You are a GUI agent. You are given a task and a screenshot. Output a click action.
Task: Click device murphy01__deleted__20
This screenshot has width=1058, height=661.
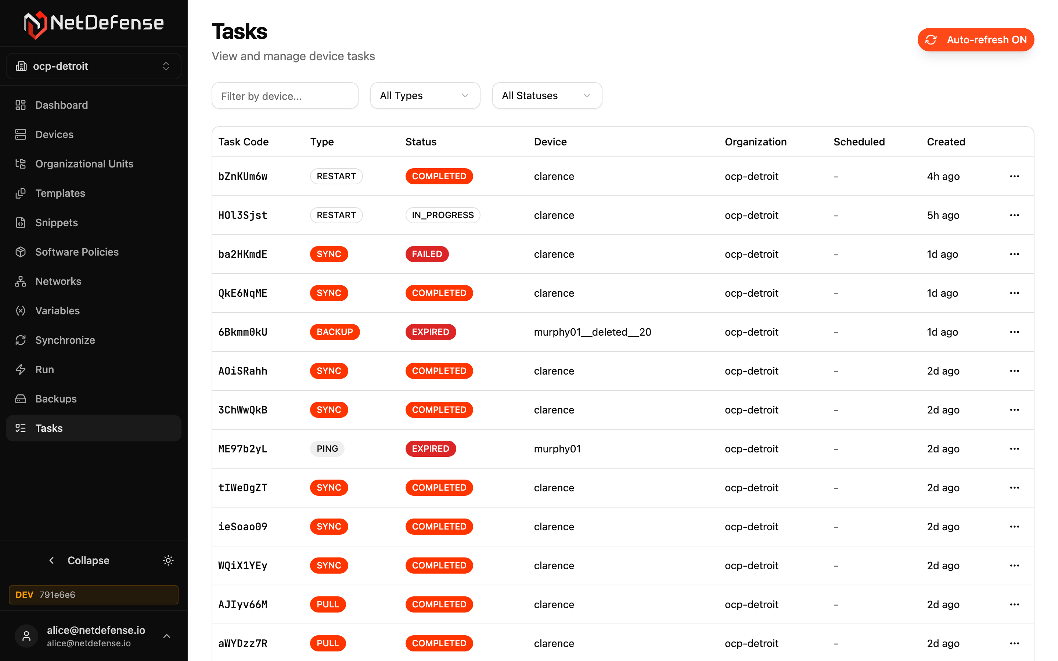593,332
